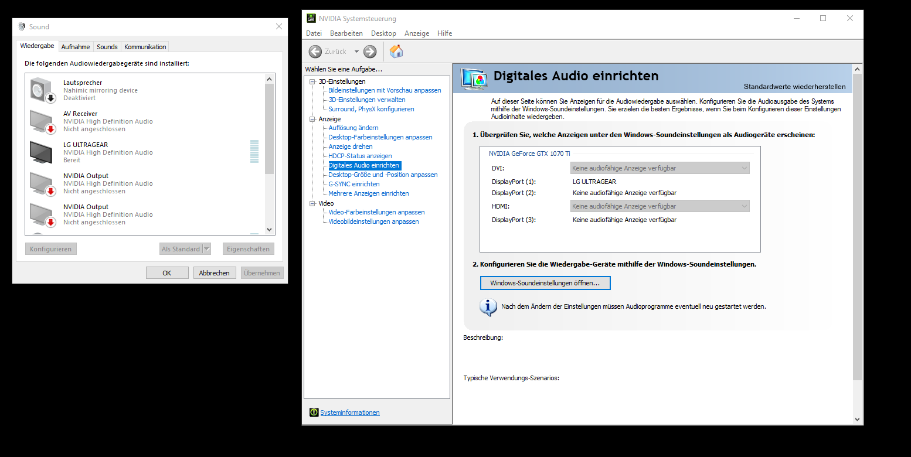Click the Übernehmen button
The image size is (911, 457).
click(x=262, y=273)
